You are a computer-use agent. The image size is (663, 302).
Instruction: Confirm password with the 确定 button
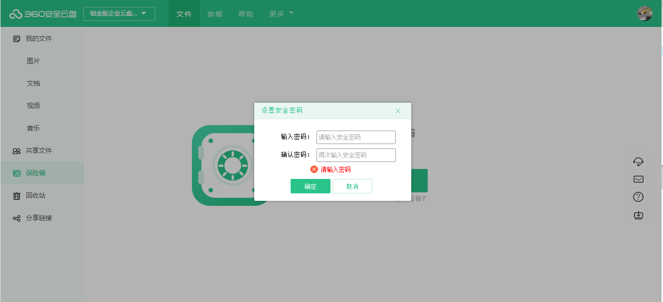pos(311,186)
